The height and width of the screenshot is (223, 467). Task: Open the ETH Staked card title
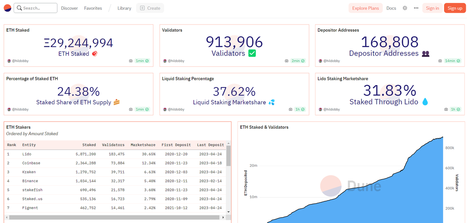tap(18, 30)
